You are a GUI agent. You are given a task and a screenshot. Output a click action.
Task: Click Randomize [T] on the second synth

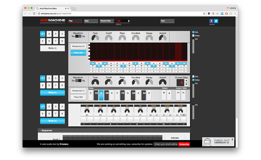[x=78, y=91]
